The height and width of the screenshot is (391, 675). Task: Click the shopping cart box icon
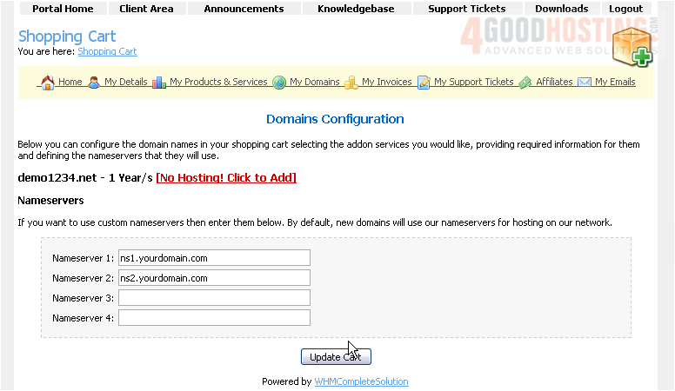coord(631,47)
